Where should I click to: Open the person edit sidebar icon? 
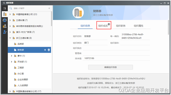tap(5, 32)
